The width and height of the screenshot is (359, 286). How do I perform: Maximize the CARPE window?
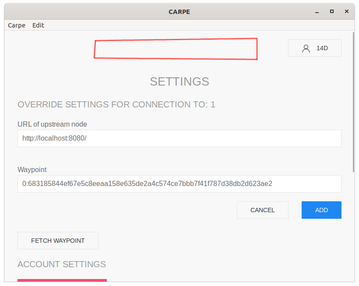(x=331, y=12)
